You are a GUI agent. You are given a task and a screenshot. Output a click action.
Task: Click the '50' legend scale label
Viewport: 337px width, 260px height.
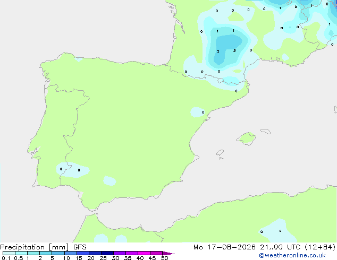[x=164, y=258]
